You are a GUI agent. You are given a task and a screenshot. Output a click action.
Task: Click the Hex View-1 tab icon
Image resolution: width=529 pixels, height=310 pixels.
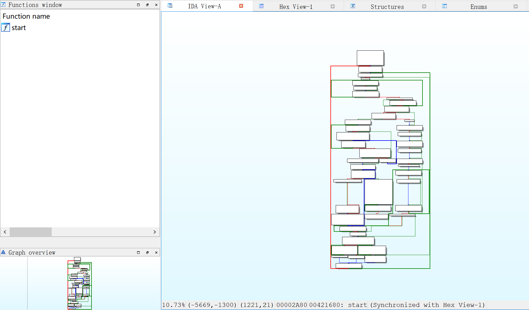click(261, 6)
